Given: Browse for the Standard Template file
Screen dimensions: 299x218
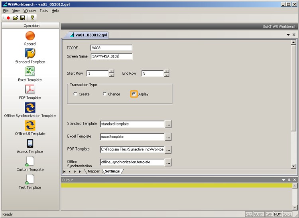Looking at the screenshot, I should click(168, 124).
